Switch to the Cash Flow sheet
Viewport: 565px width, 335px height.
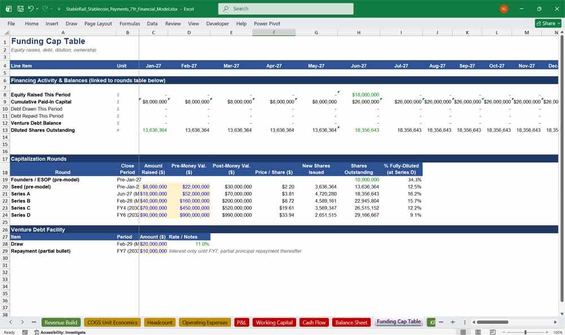[x=314, y=323]
